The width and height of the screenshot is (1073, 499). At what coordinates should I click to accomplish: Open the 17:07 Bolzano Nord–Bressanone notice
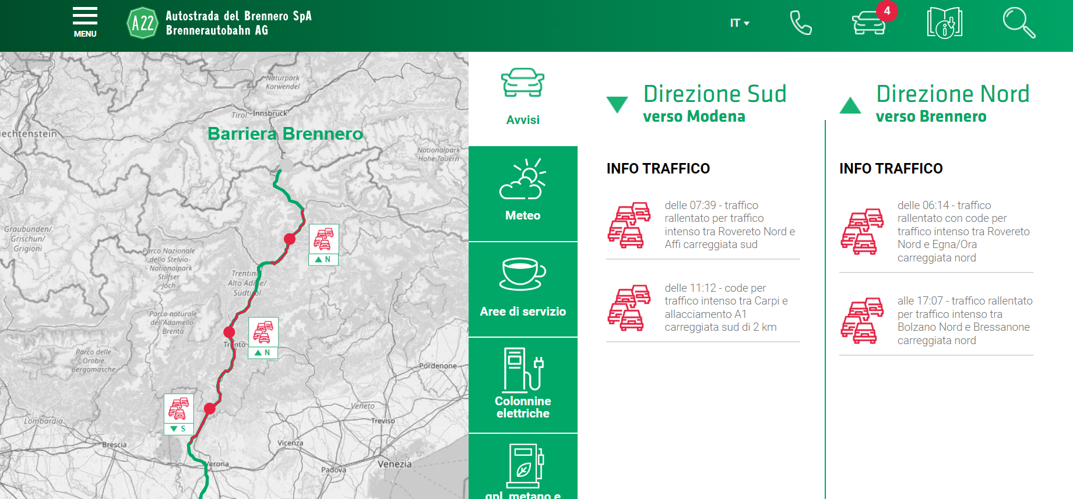[x=964, y=320]
